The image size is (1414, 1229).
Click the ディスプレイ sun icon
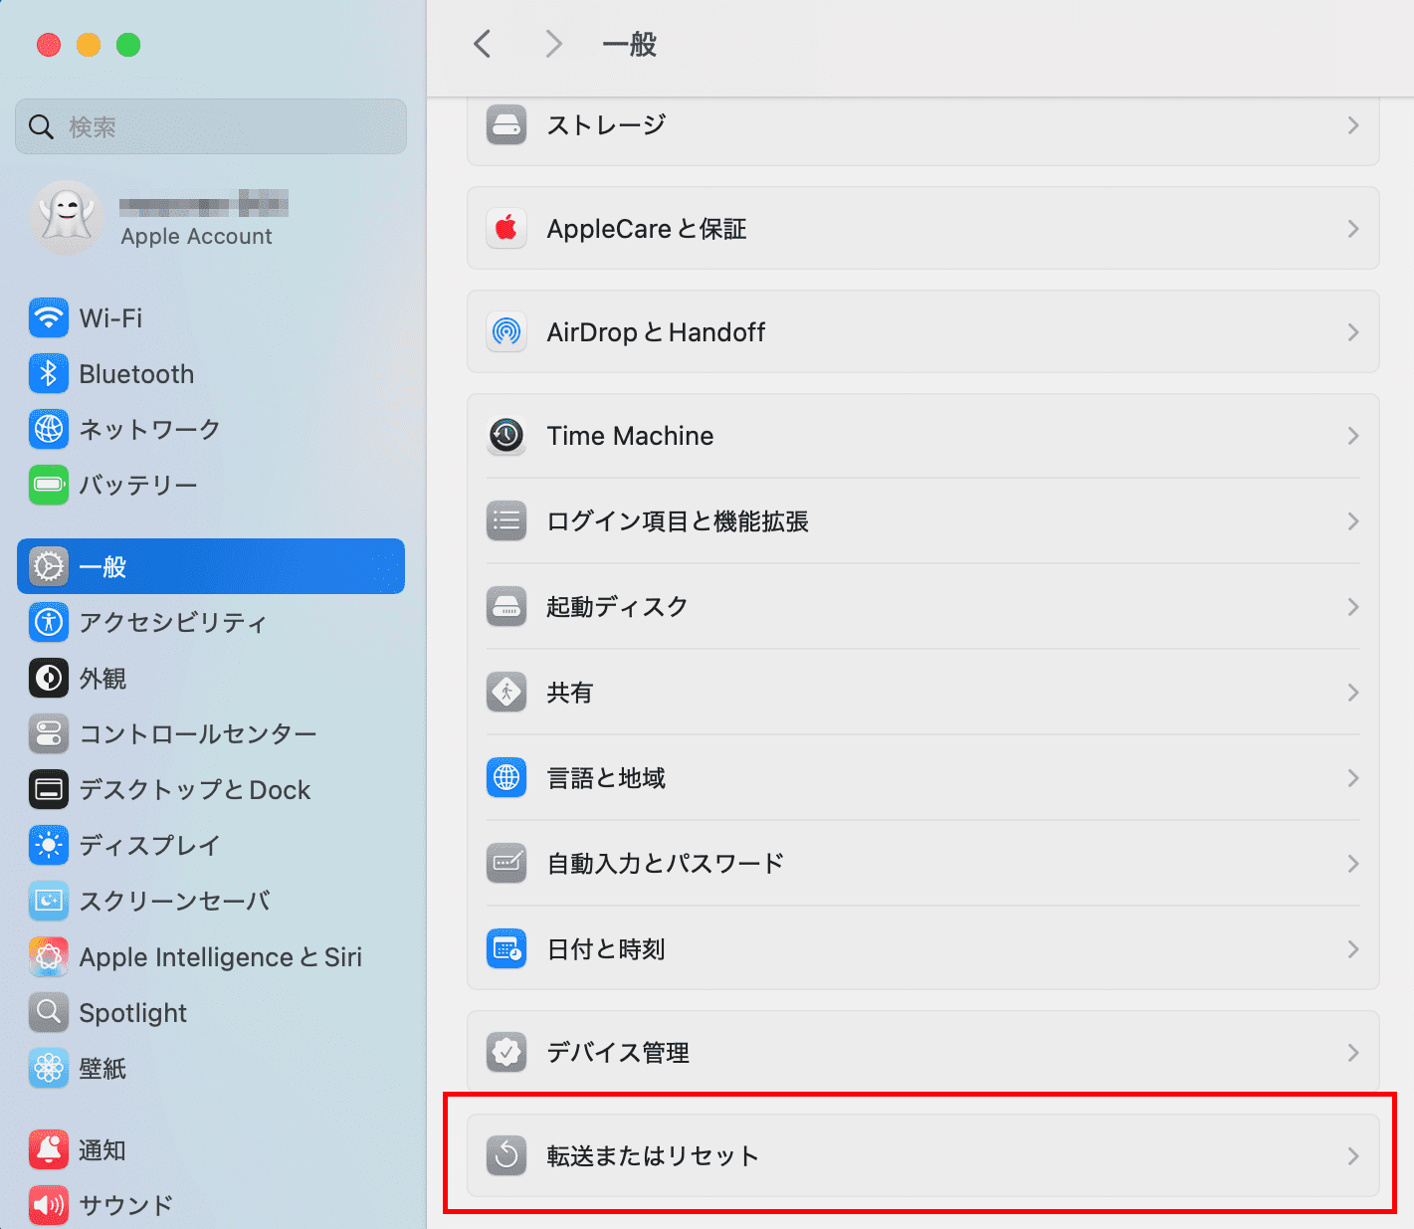click(49, 845)
